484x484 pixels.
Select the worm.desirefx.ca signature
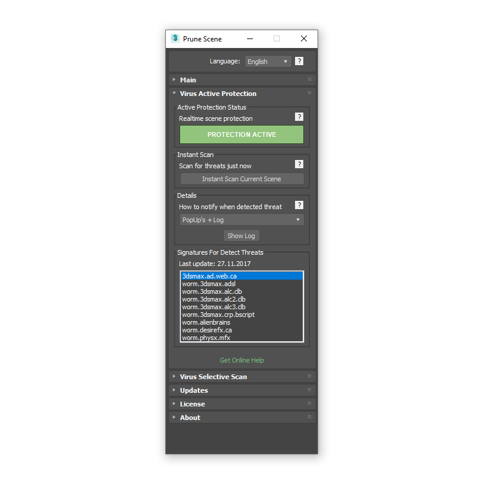(x=242, y=330)
